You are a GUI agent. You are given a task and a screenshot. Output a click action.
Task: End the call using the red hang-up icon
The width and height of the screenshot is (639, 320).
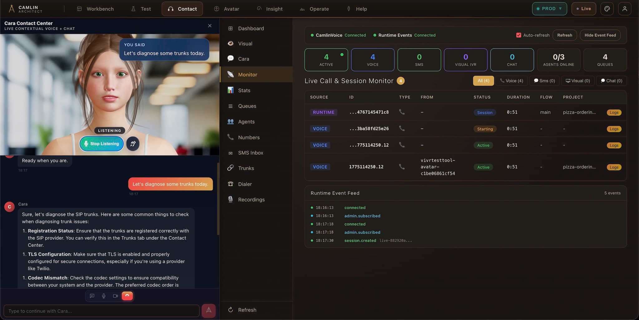point(127,296)
